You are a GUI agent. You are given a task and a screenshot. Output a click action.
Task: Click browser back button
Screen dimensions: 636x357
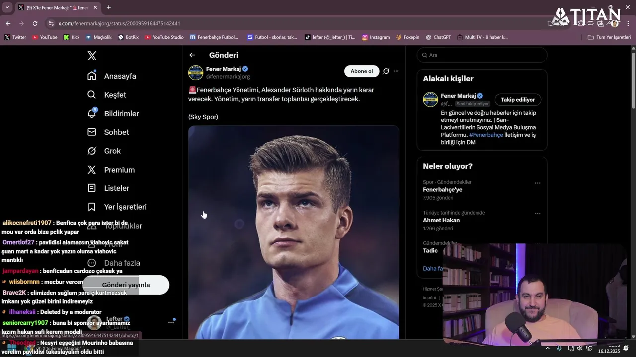coord(8,23)
